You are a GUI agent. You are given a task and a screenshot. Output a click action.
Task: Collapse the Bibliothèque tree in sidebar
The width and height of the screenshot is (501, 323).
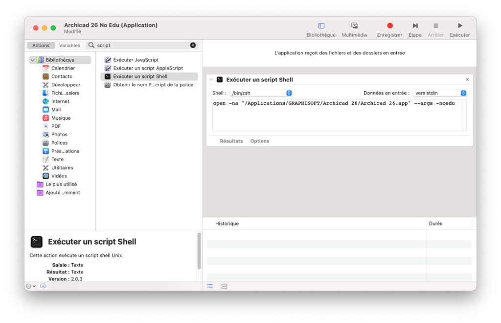coord(33,59)
